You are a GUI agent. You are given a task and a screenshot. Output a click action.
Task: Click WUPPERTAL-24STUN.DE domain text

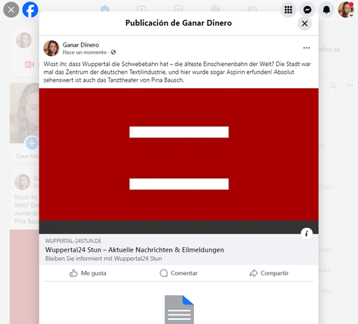click(73, 241)
